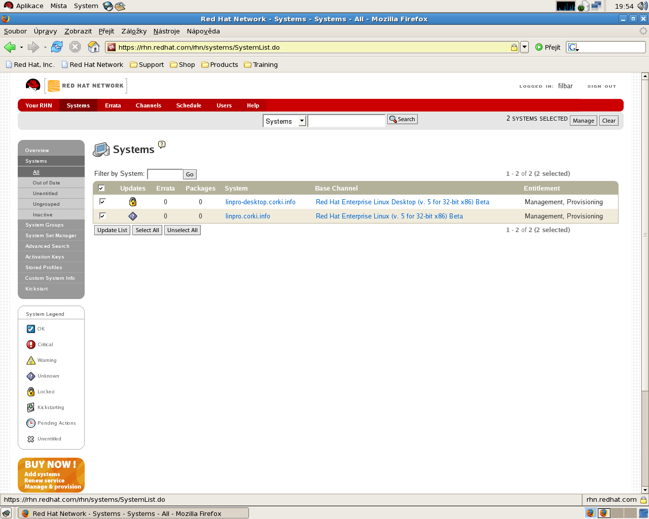The image size is (649, 519).
Task: Open the Záložky menu
Action: (x=134, y=31)
